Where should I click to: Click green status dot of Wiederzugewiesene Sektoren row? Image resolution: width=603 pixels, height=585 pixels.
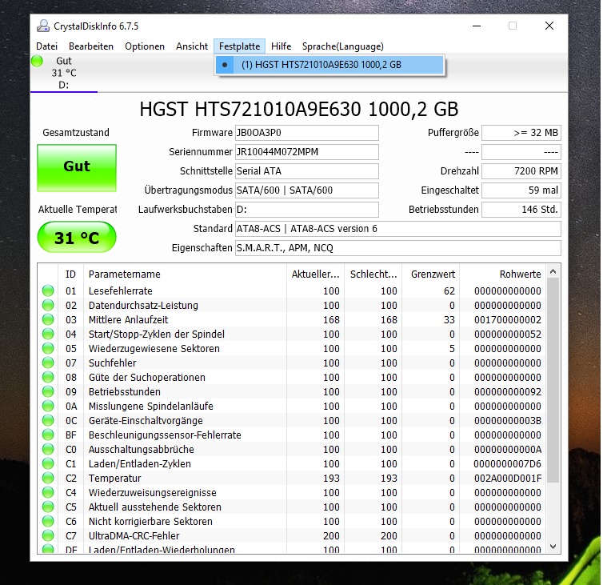(48, 348)
